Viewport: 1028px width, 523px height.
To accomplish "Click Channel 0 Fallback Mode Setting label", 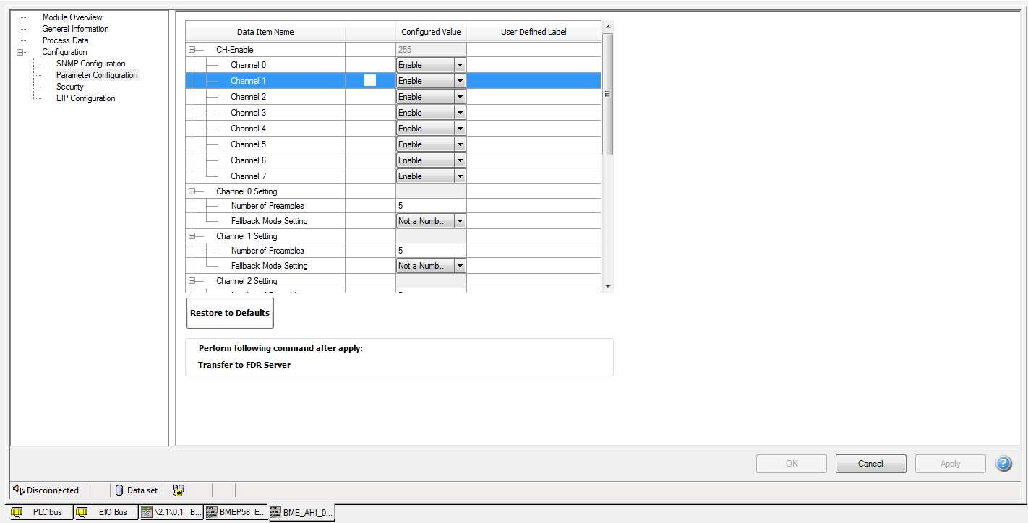I will click(269, 221).
